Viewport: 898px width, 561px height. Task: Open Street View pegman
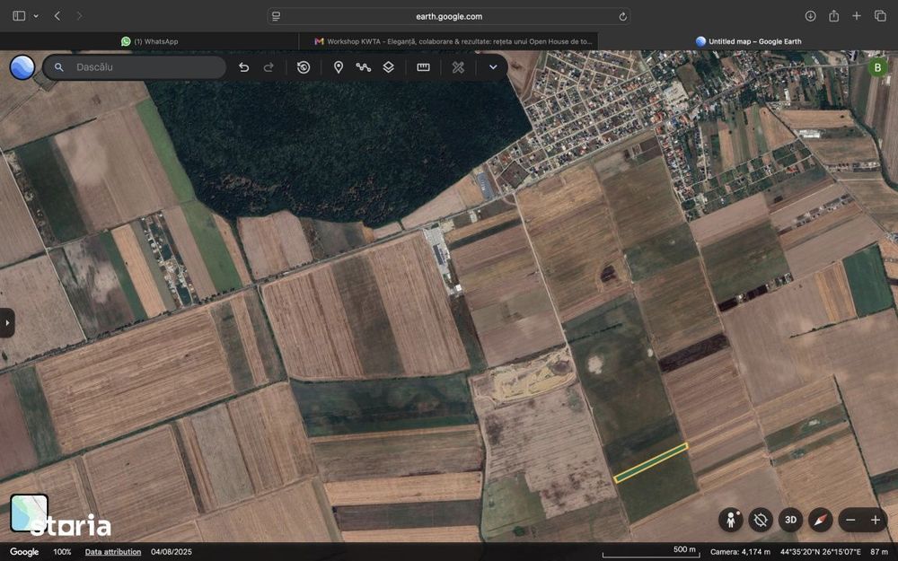[731, 520]
